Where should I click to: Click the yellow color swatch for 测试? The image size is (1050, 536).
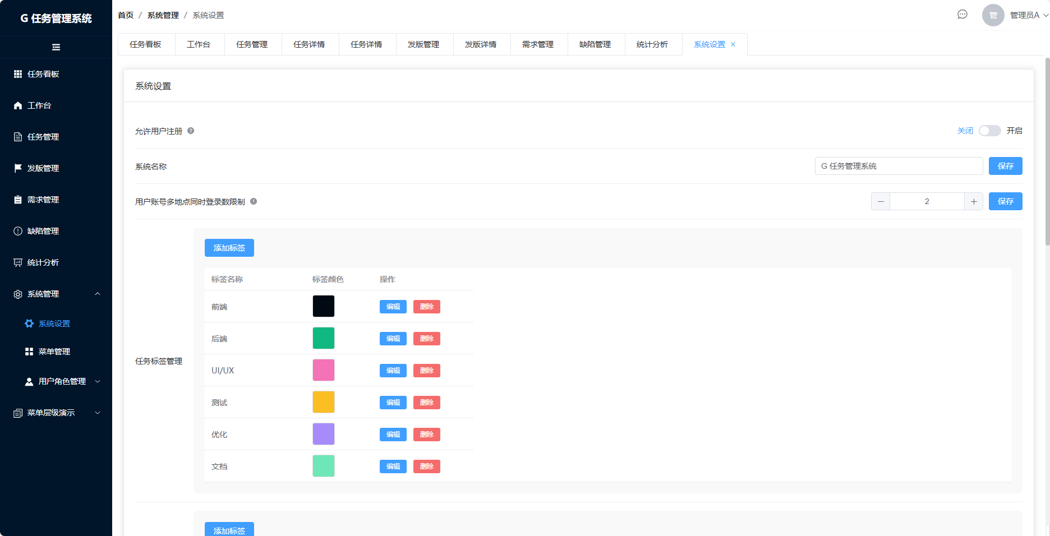pos(324,402)
